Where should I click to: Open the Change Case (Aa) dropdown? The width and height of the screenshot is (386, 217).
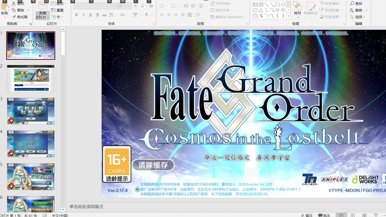pyautogui.click(x=123, y=15)
